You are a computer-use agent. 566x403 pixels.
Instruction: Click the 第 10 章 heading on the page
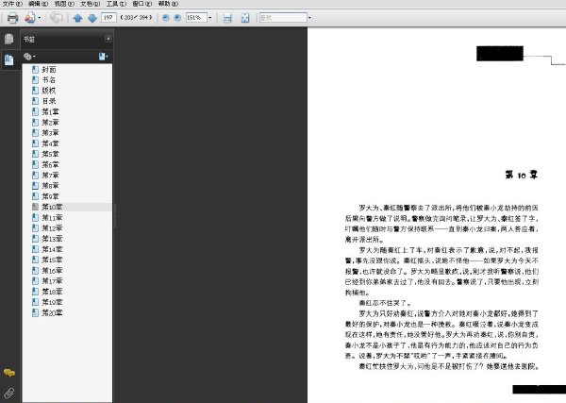pos(522,176)
